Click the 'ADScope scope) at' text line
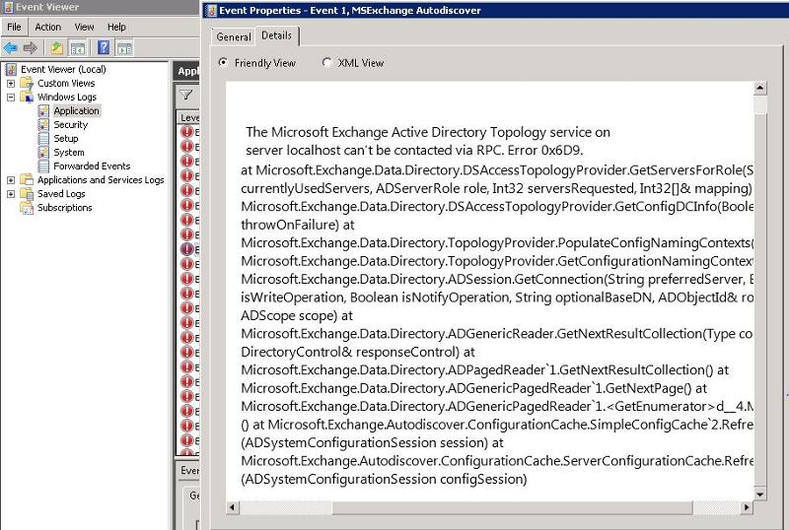Image resolution: width=789 pixels, height=530 pixels. pyautogui.click(x=297, y=316)
